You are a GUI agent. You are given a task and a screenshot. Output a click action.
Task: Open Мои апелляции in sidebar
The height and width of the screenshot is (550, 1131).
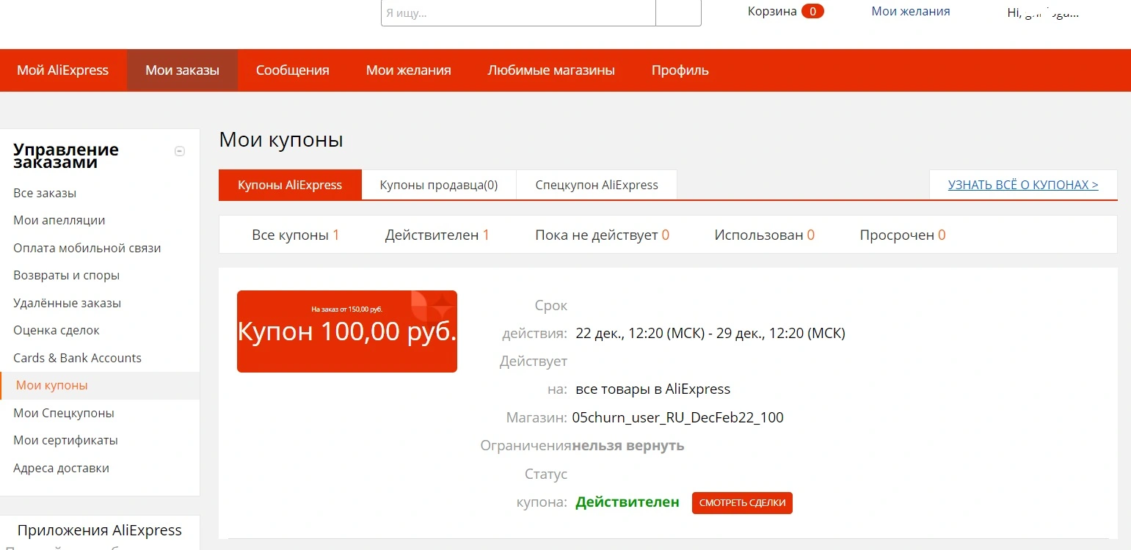[x=59, y=220]
